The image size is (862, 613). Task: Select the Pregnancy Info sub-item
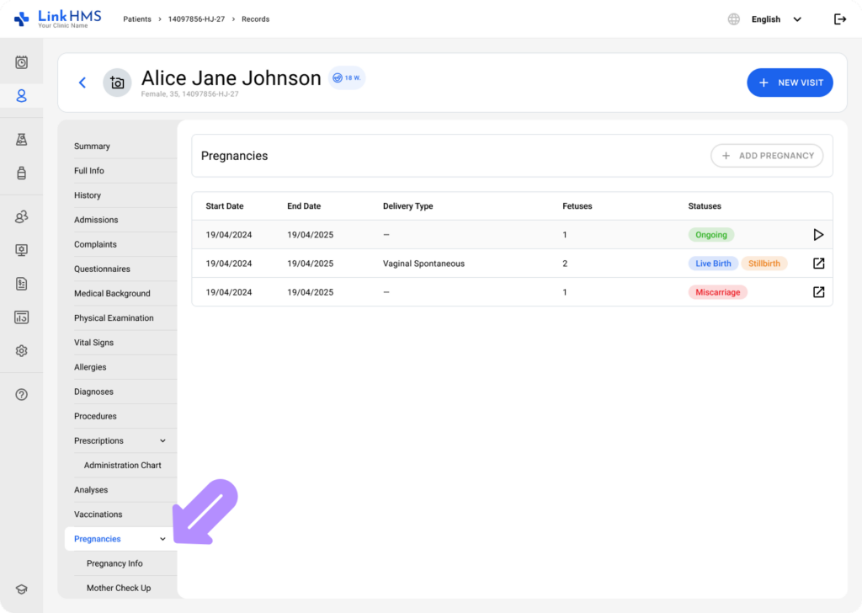(114, 563)
